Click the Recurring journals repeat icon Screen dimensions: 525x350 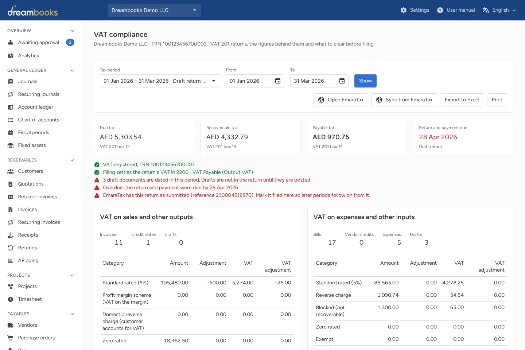pyautogui.click(x=11, y=94)
